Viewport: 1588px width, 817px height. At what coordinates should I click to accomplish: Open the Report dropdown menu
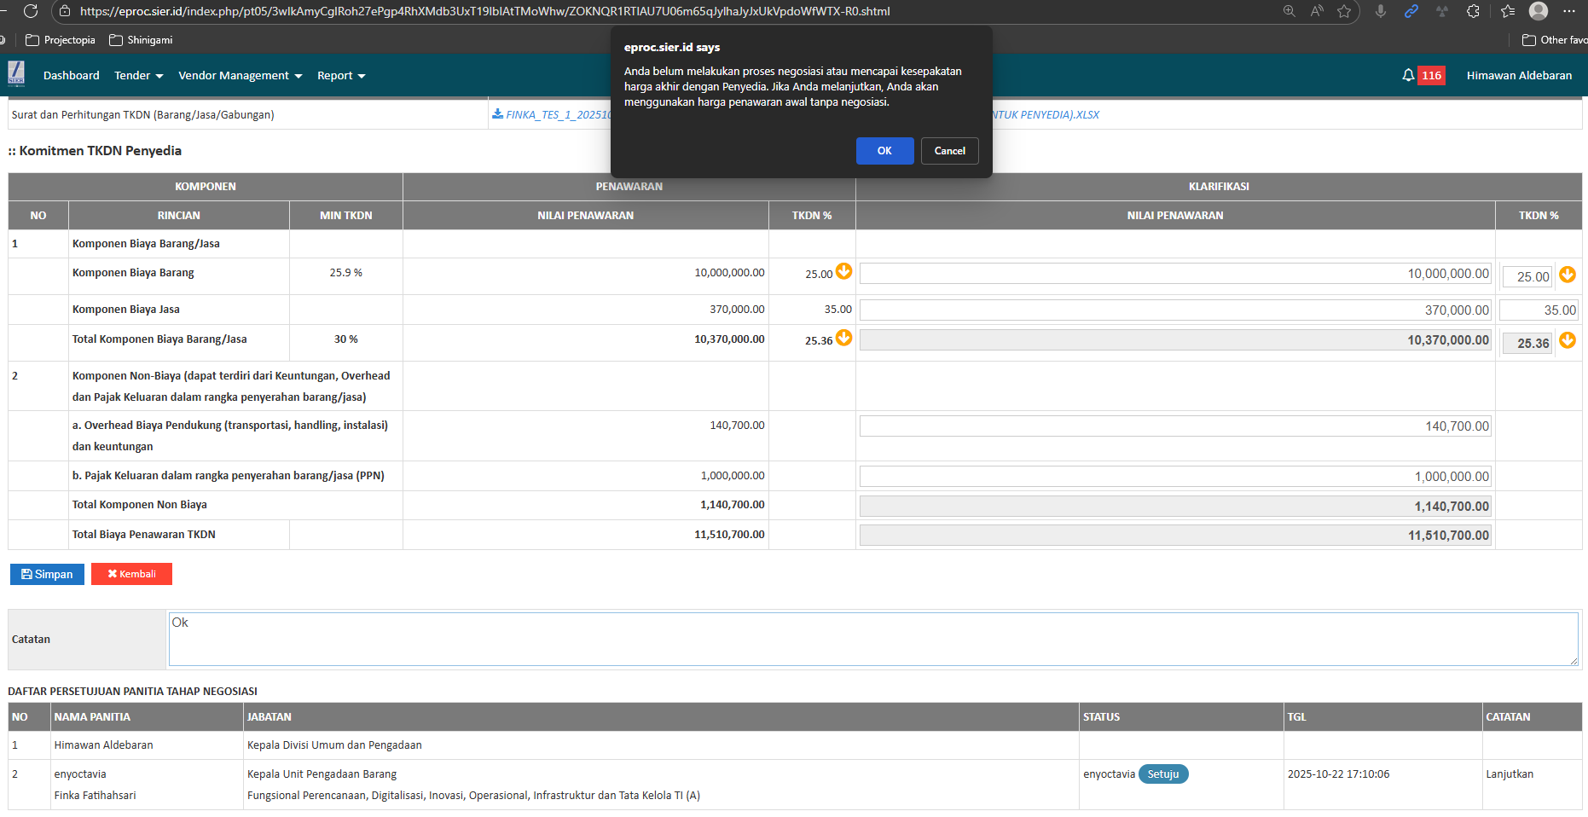point(340,76)
